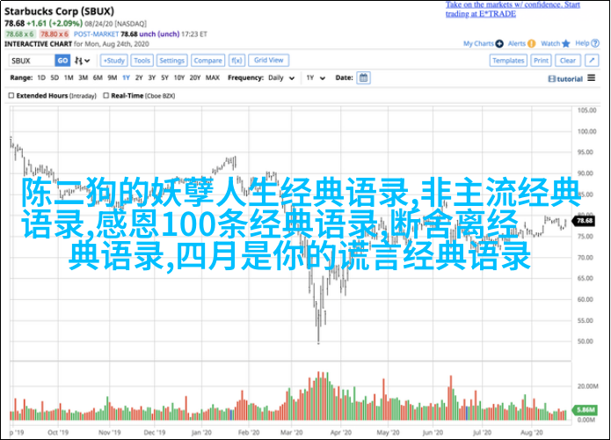Select the 5Y range

pyautogui.click(x=164, y=78)
